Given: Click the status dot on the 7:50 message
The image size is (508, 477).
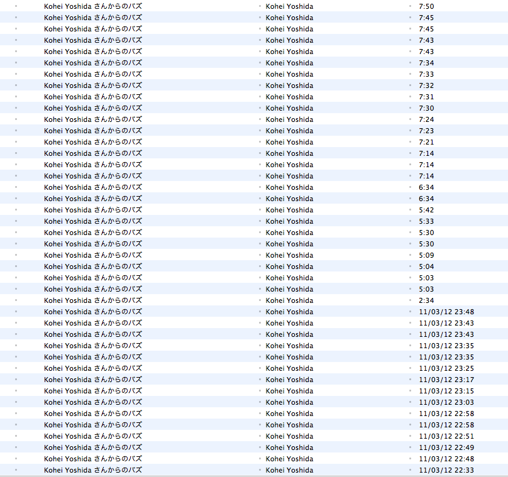Looking at the screenshot, I should coord(16,6).
